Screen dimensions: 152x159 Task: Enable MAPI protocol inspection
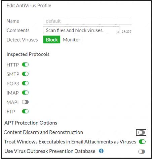click(25, 102)
